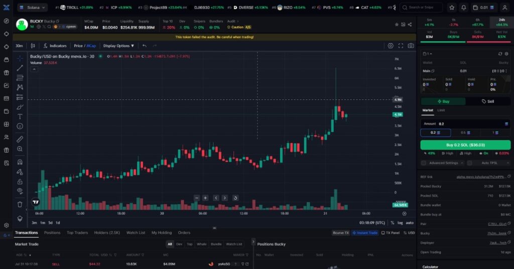514x269 pixels.
Task: Filter transactions by Whale
Action: 202,244
